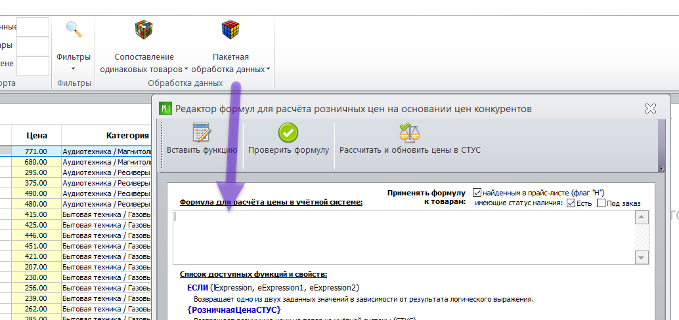Toggle найденным в прайс-листе (флаг "Н") checkbox
The width and height of the screenshot is (679, 320).
(477, 192)
